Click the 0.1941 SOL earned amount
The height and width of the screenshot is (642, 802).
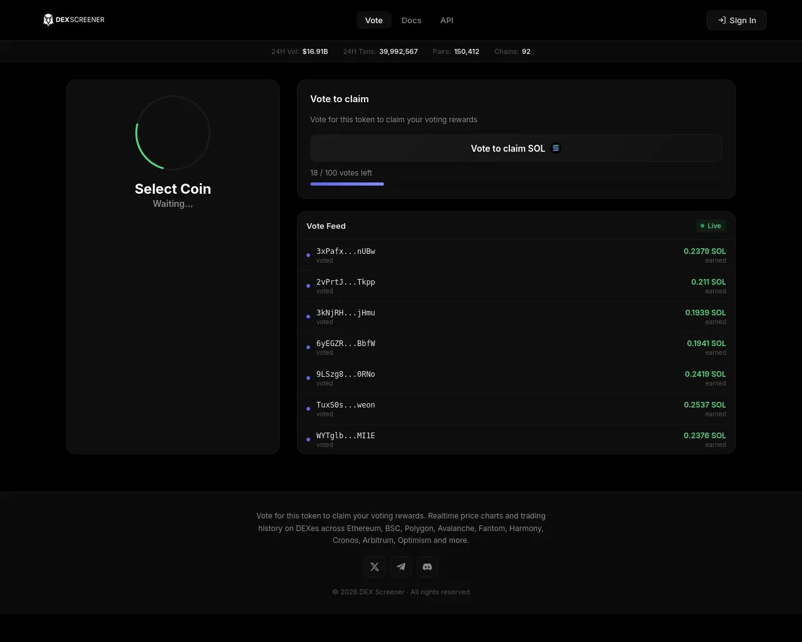pyautogui.click(x=706, y=344)
